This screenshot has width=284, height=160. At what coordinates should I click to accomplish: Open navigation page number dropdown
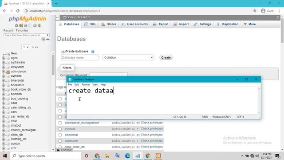pyautogui.click(x=26, y=47)
